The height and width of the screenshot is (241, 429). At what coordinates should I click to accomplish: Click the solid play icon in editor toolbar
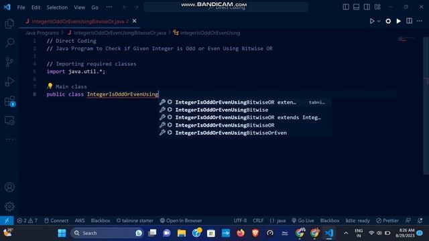[x=399, y=21]
